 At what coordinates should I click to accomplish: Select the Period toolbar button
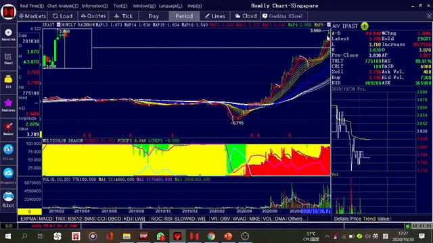click(184, 16)
